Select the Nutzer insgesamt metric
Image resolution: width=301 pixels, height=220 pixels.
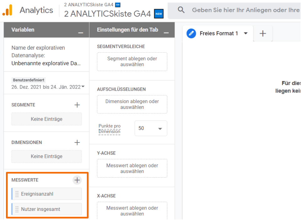40,209
